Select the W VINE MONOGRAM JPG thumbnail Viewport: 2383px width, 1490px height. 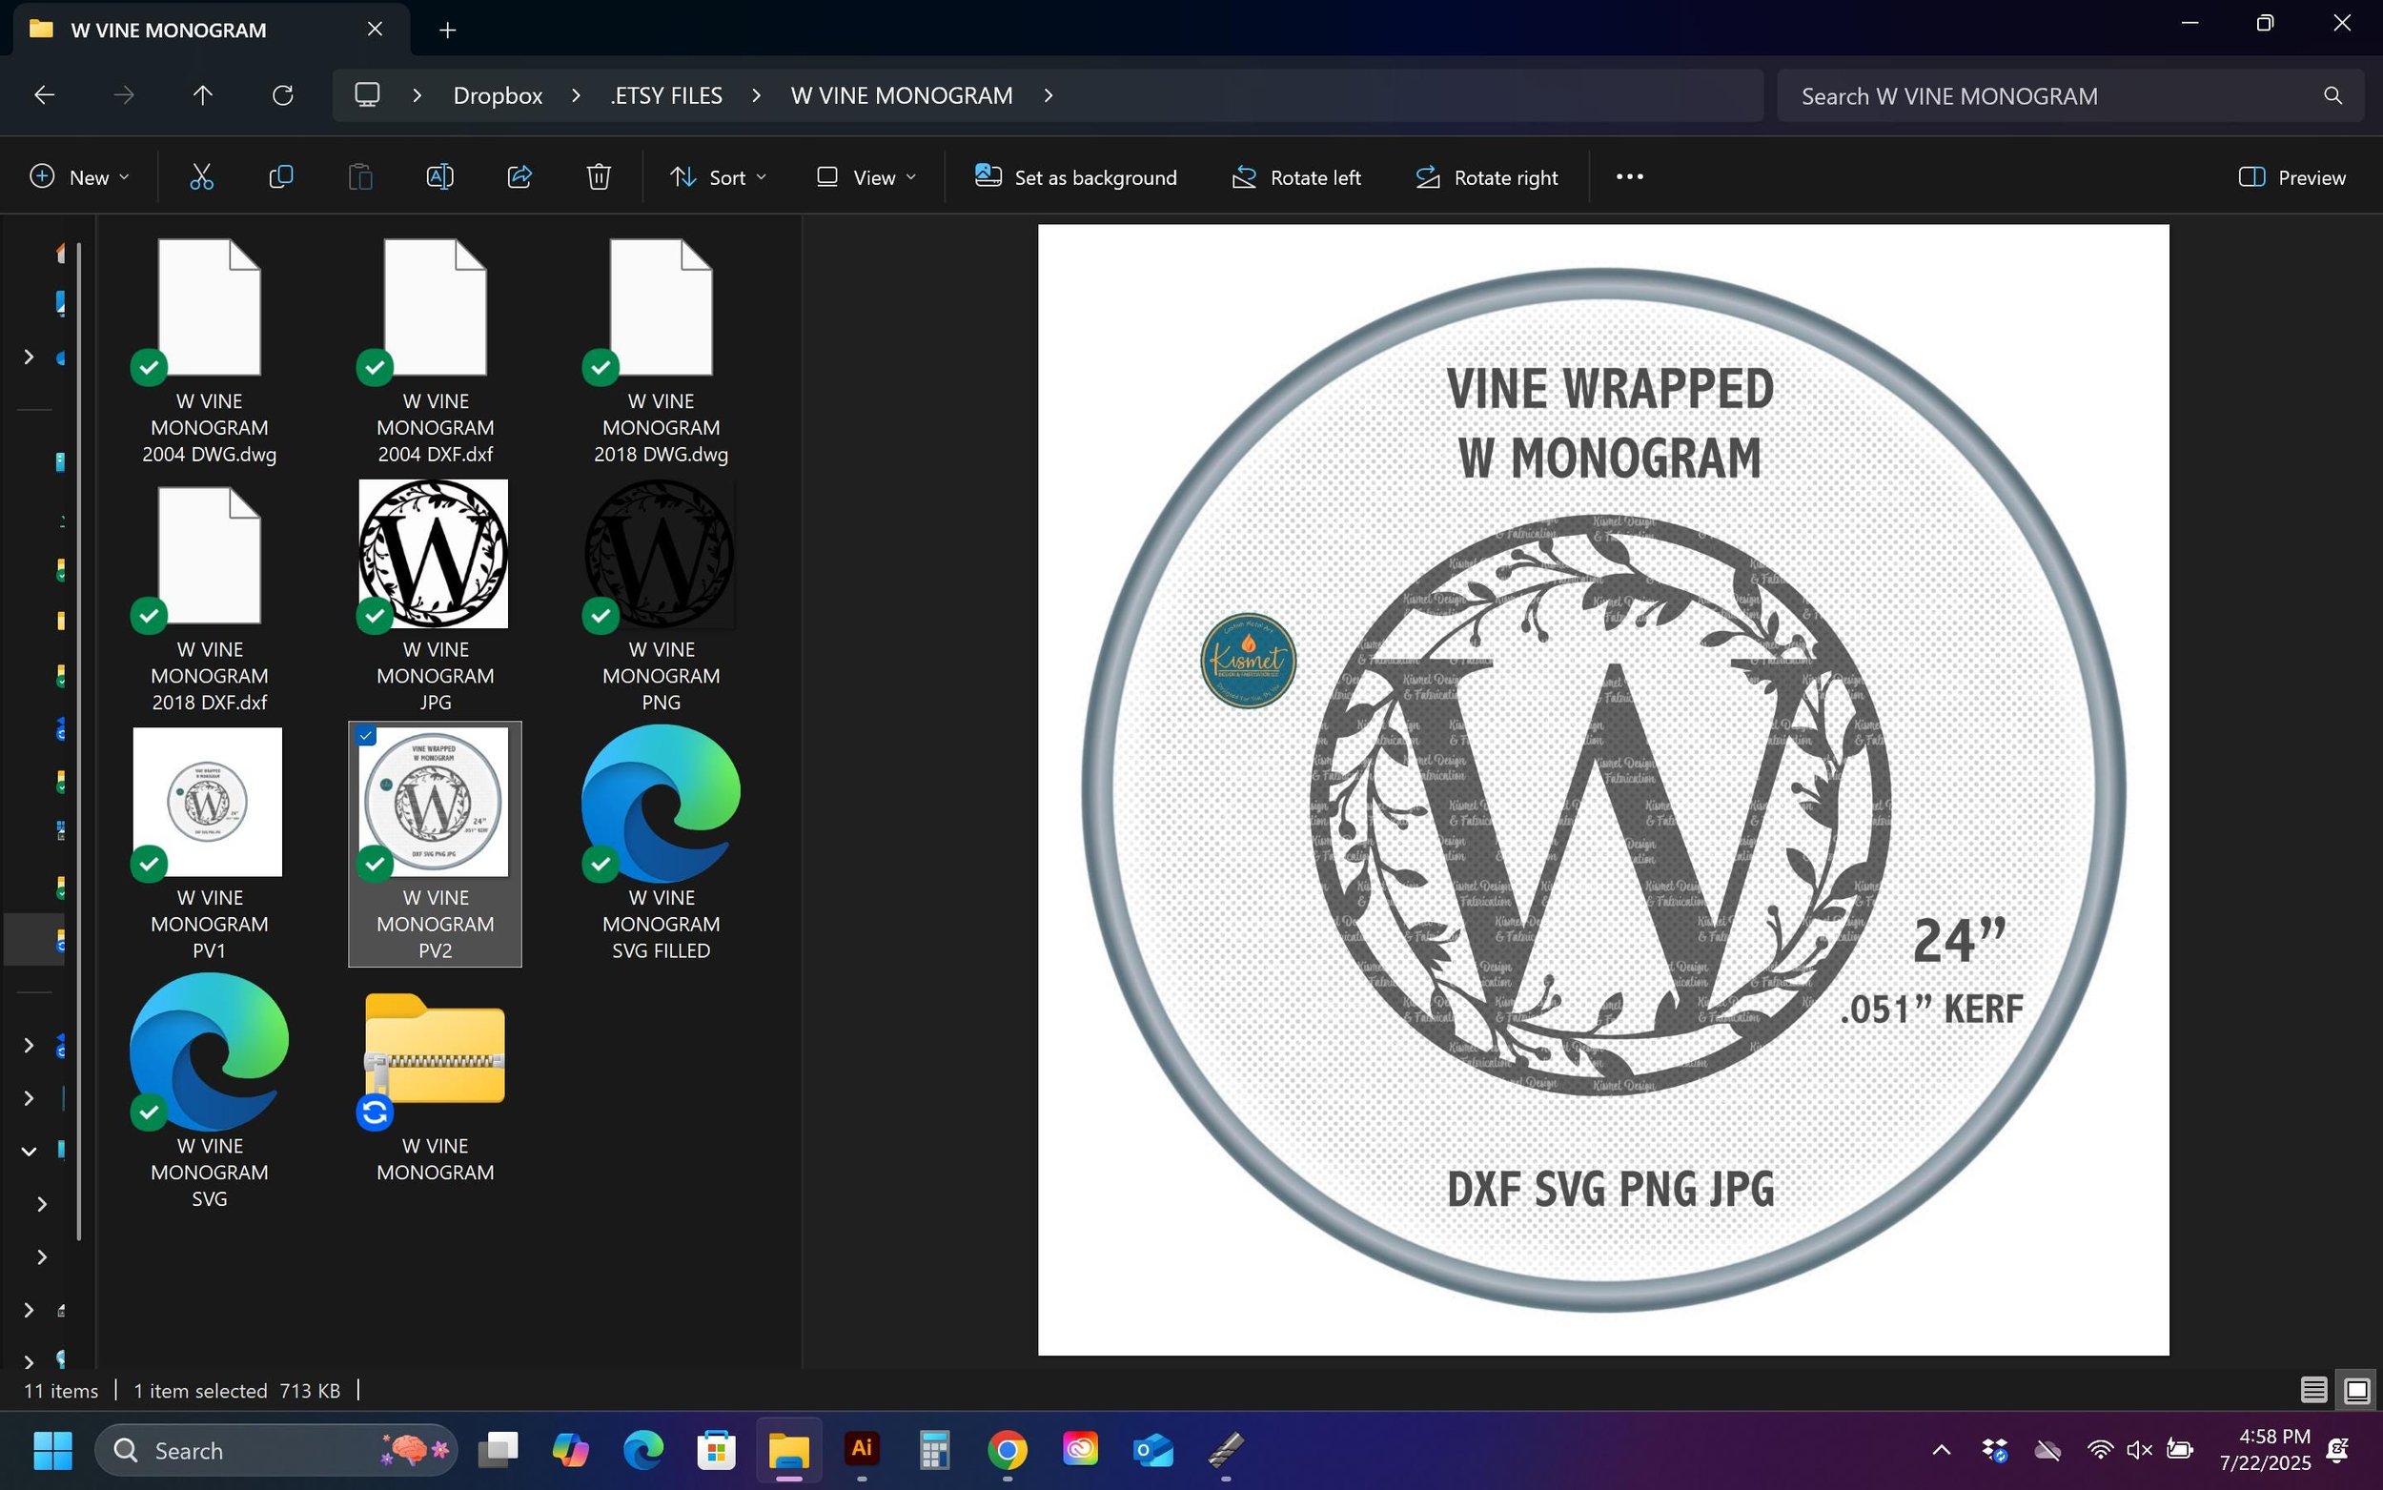(x=434, y=554)
